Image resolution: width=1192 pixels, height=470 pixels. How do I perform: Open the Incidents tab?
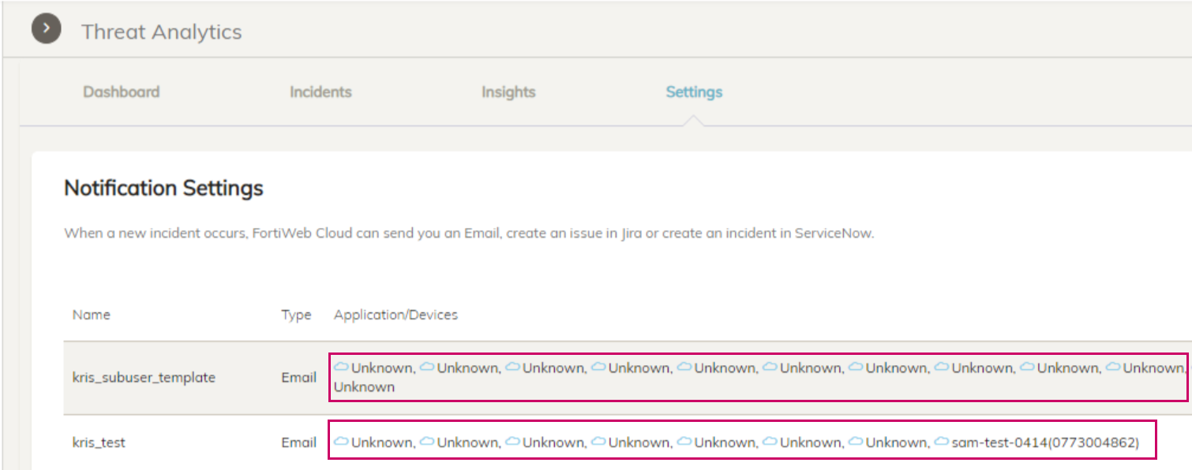(x=320, y=92)
